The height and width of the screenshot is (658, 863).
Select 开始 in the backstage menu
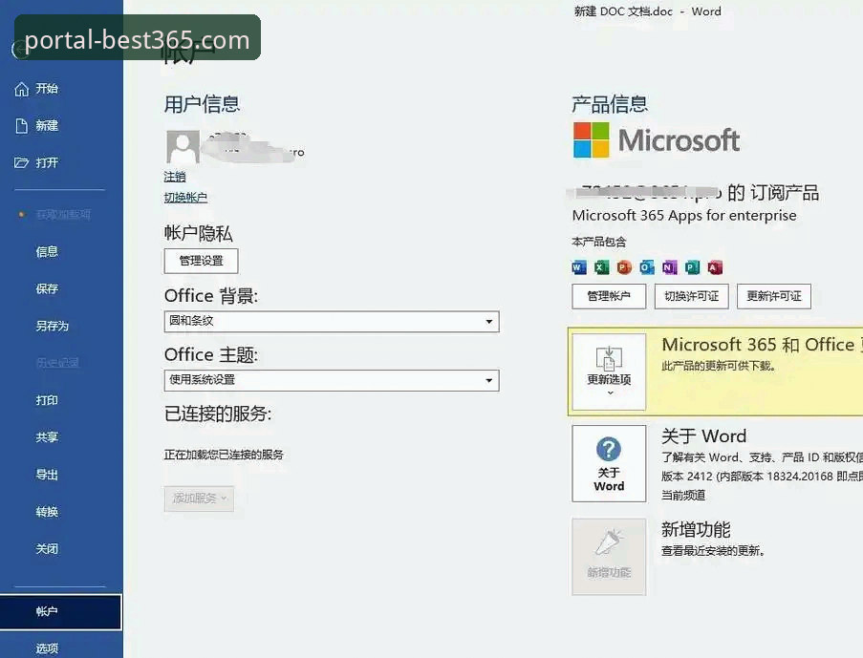pos(47,89)
